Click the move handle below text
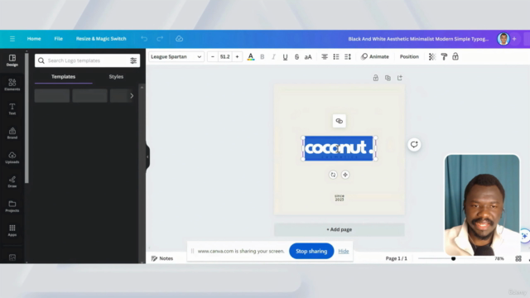The width and height of the screenshot is (530, 298). (x=345, y=175)
